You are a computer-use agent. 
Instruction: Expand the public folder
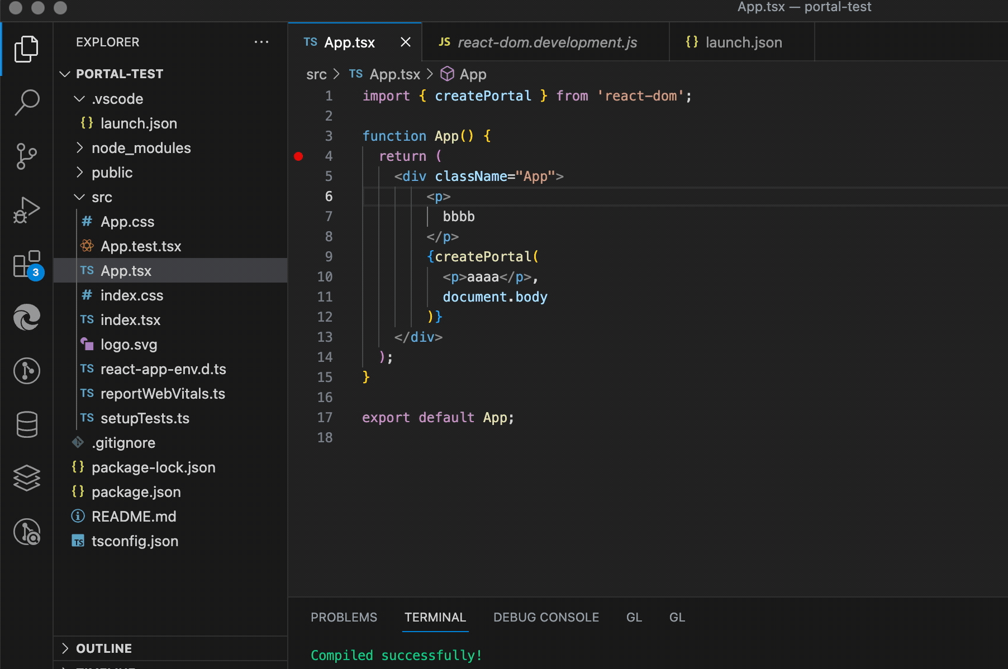point(112,173)
